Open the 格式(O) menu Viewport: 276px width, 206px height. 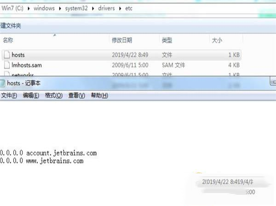point(53,96)
